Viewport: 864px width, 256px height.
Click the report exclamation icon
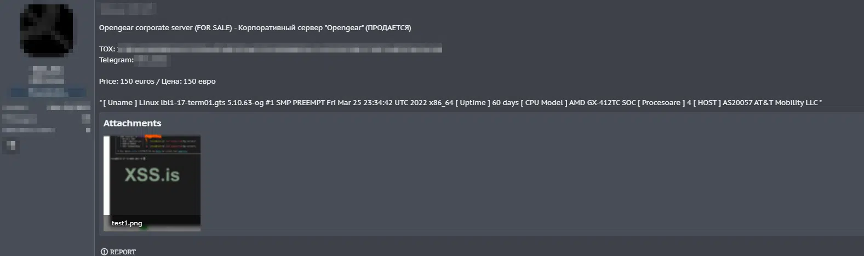point(104,252)
